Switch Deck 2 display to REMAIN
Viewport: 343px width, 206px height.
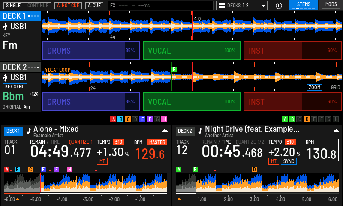[209, 142]
